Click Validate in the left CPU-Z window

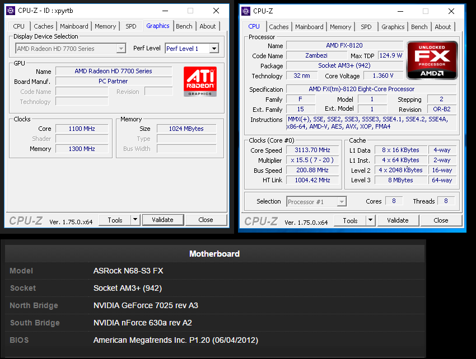coord(163,220)
